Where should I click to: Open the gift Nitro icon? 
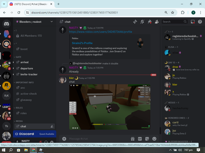tap(133, 139)
